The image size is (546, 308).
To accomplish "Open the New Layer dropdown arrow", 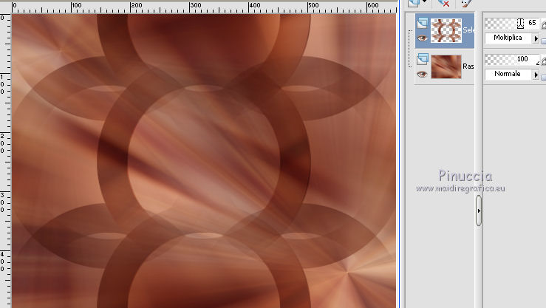I will (425, 1).
